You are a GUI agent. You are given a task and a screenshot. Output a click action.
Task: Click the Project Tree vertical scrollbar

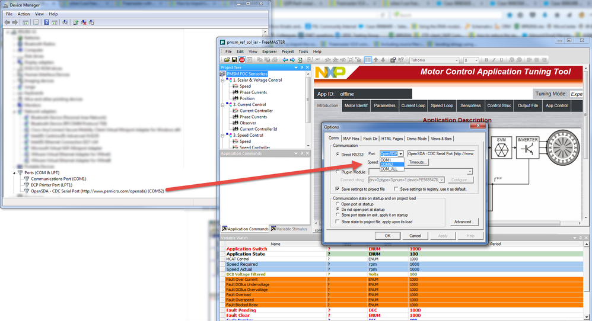click(308, 109)
